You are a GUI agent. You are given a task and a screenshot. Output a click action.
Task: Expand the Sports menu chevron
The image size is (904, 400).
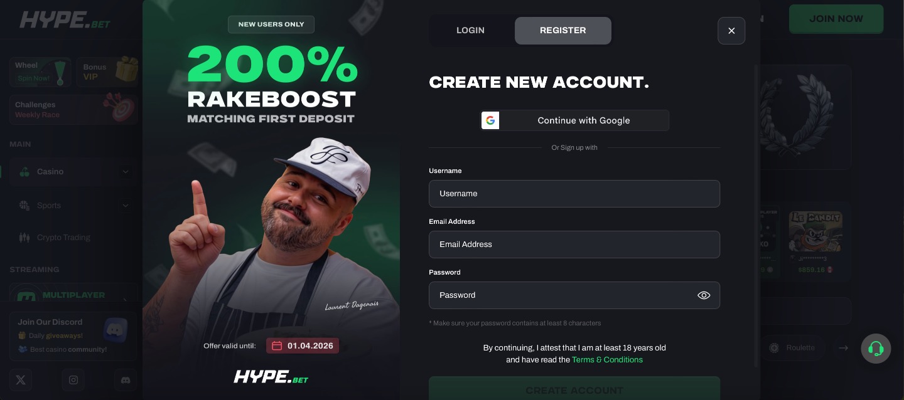coord(126,206)
